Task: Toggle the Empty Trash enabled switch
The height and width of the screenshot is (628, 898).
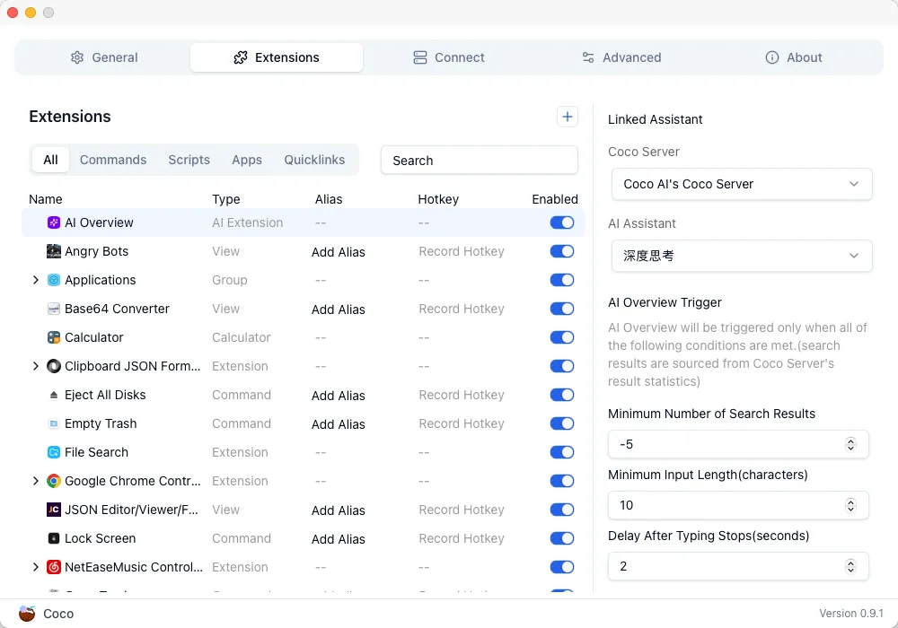Action: (562, 423)
